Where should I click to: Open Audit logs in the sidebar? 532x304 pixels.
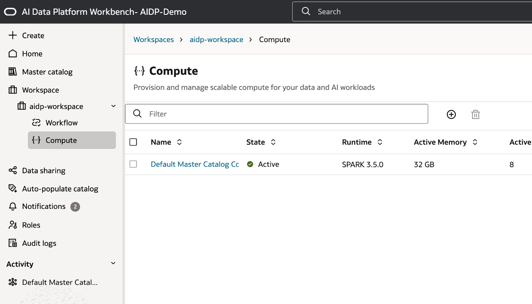coord(39,243)
